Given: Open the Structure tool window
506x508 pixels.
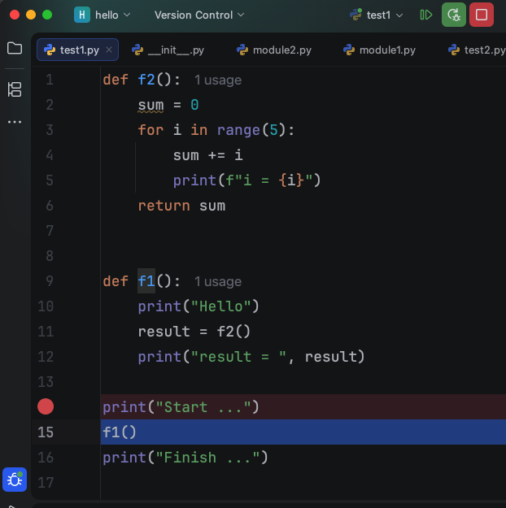Looking at the screenshot, I should (x=15, y=89).
